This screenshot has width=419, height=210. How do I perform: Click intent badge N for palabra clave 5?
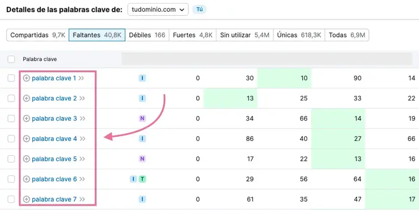point(142,159)
